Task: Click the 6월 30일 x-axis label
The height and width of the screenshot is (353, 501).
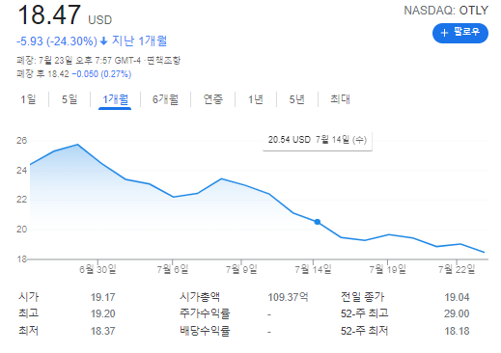Action: tap(97, 269)
